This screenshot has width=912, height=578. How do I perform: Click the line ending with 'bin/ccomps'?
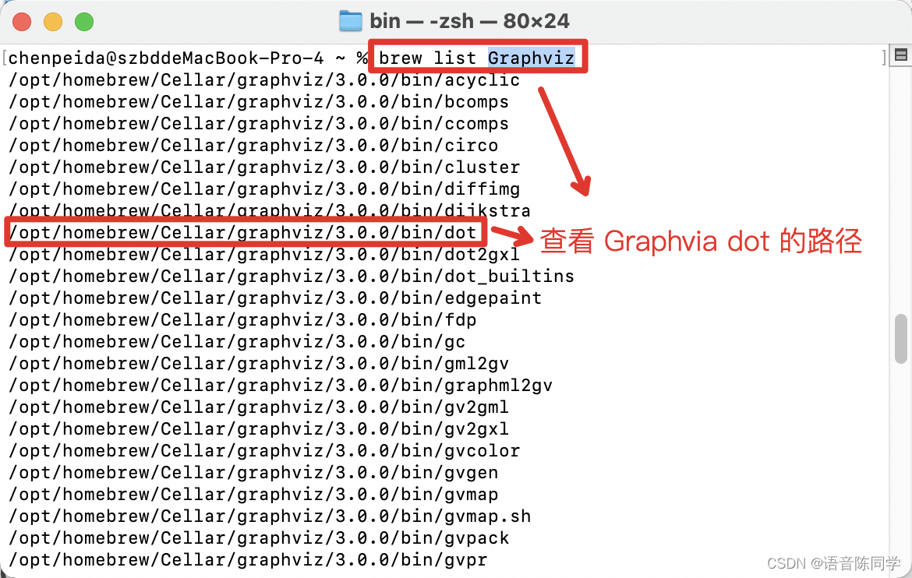click(259, 124)
